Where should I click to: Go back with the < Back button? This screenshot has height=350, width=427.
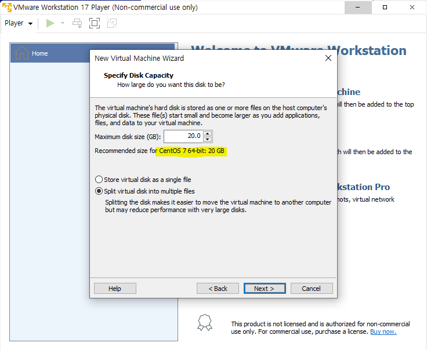pyautogui.click(x=218, y=288)
